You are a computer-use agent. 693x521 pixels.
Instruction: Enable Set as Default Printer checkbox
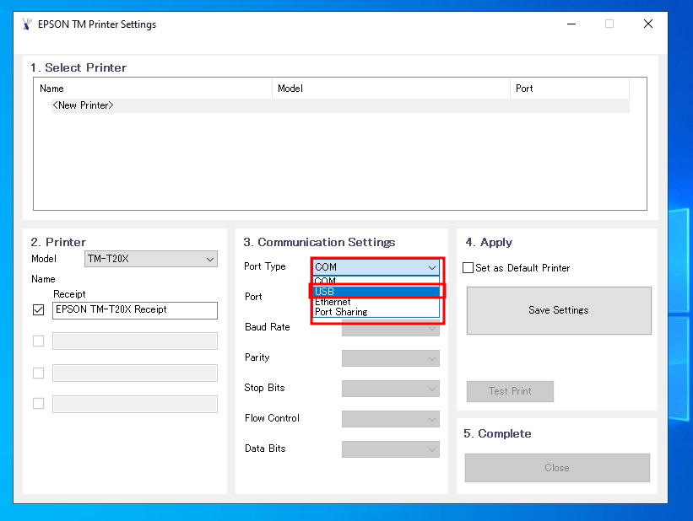coord(468,268)
